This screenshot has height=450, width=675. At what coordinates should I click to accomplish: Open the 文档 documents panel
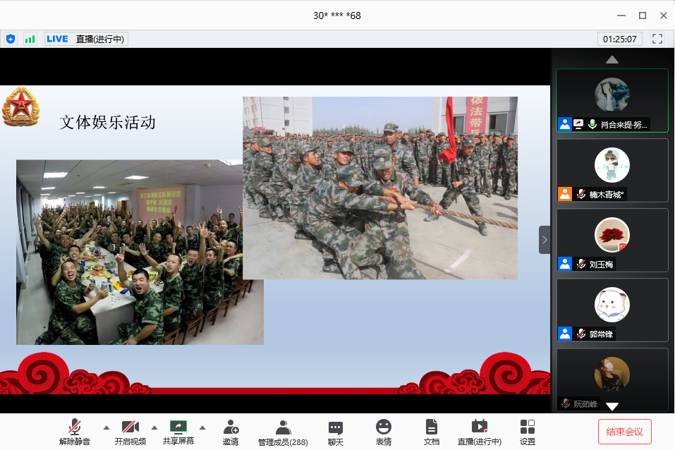(x=431, y=431)
